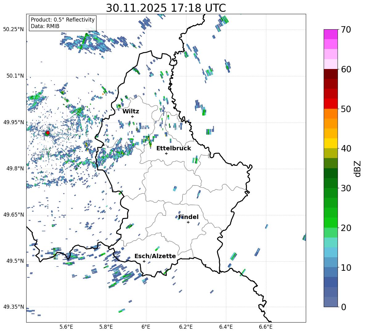
Task: Click the timestamp title 30.11.2025 17:18 UTC
Action: click(166, 8)
